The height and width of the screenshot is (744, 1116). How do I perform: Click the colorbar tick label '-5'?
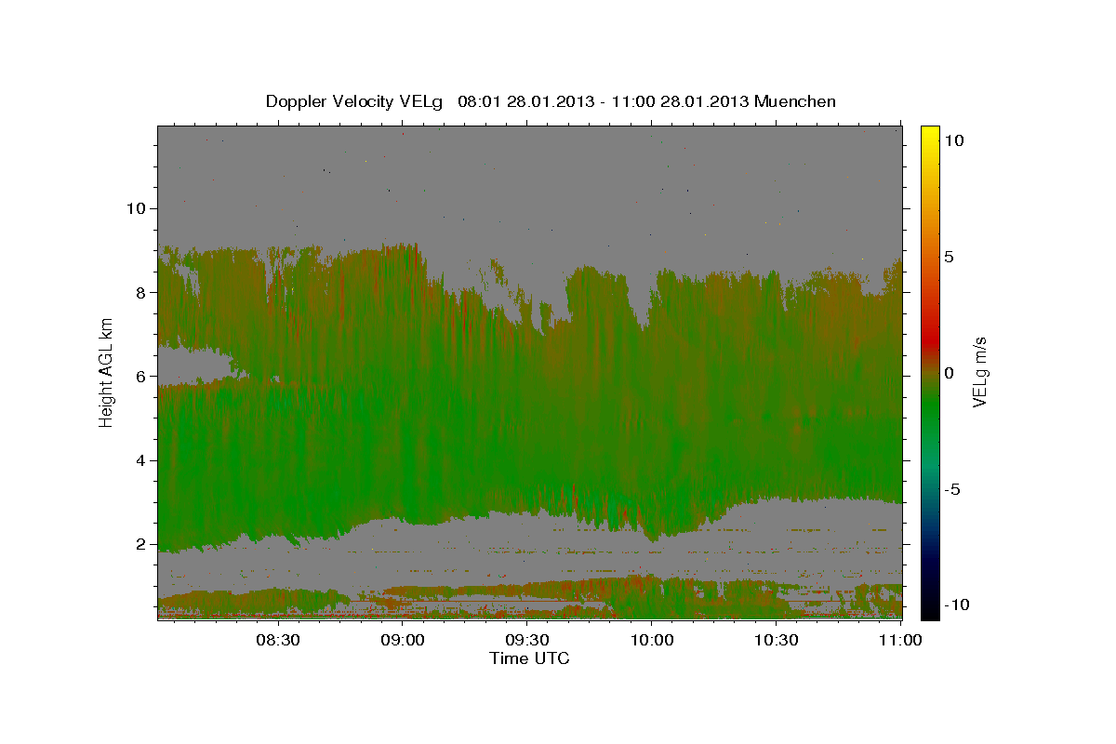(x=952, y=489)
